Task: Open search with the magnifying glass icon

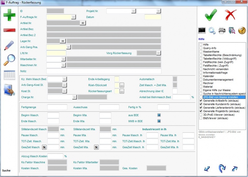Action: pos(9,60)
